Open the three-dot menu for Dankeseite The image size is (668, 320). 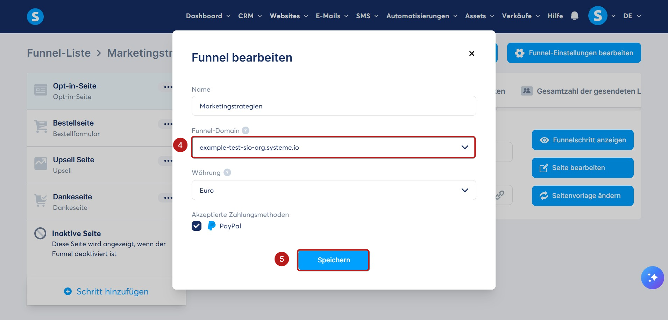pos(168,198)
